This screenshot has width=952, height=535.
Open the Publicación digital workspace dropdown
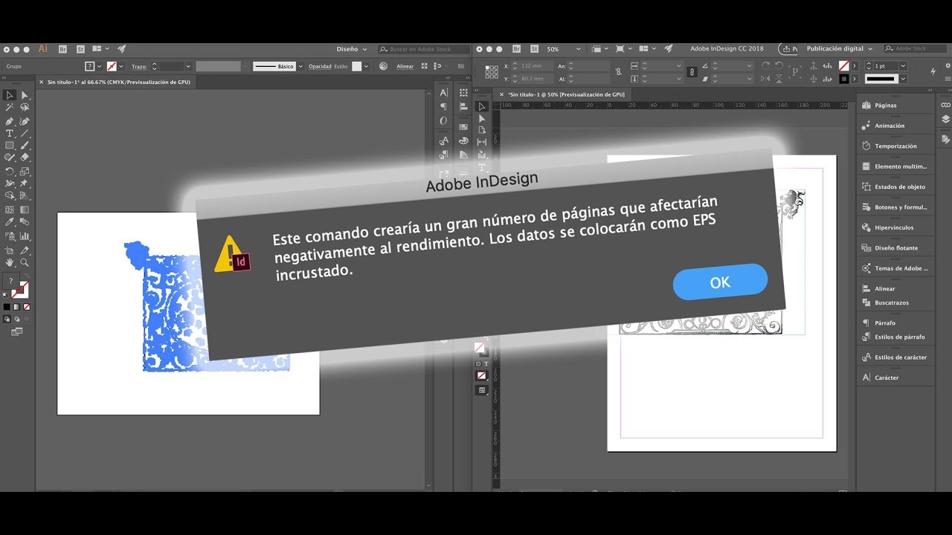click(839, 48)
